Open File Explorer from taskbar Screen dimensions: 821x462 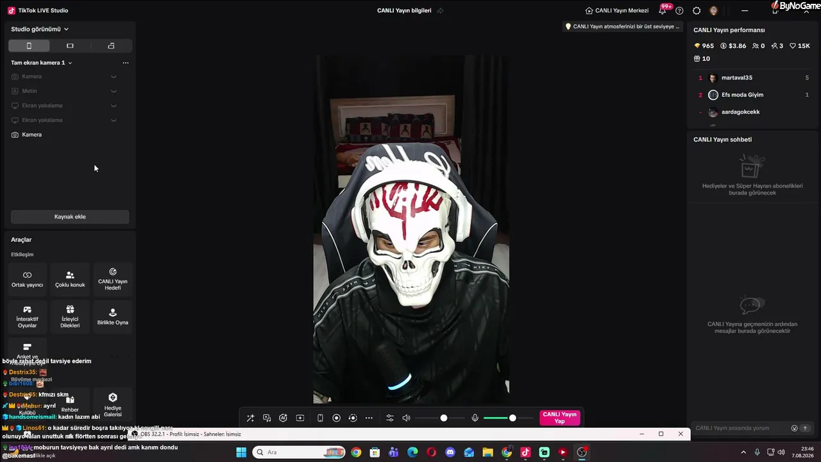[488, 452]
